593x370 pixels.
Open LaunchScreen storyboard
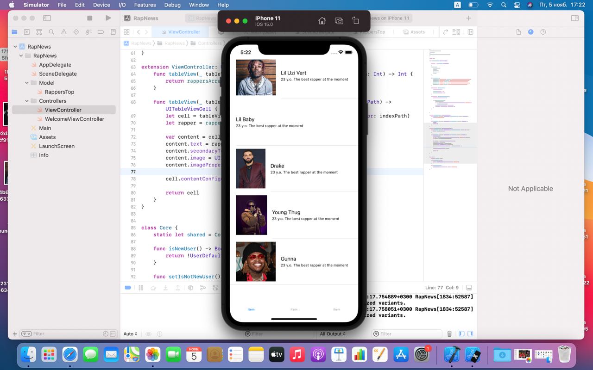pos(57,146)
